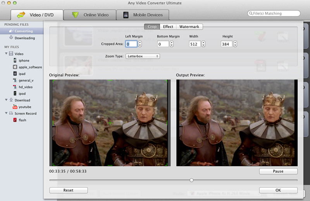This screenshot has height=201, width=310.
Task: Open the hd_video item in the sidebar
Action: pyautogui.click(x=26, y=87)
